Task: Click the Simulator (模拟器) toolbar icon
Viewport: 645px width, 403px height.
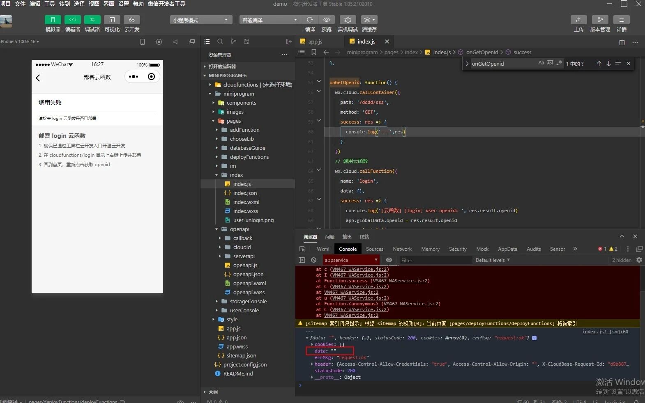Action: click(53, 20)
